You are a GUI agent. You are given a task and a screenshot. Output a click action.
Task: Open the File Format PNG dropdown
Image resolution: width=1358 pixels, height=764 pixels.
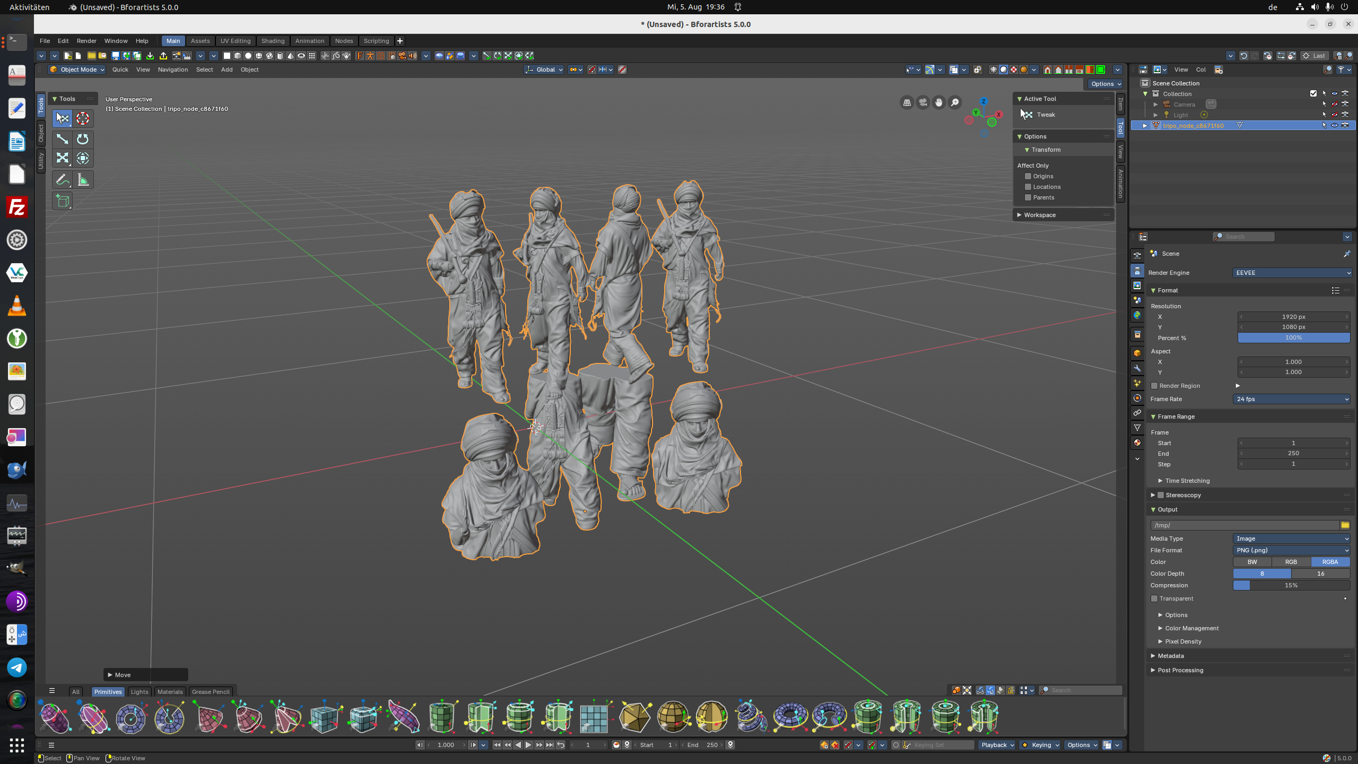click(x=1292, y=550)
